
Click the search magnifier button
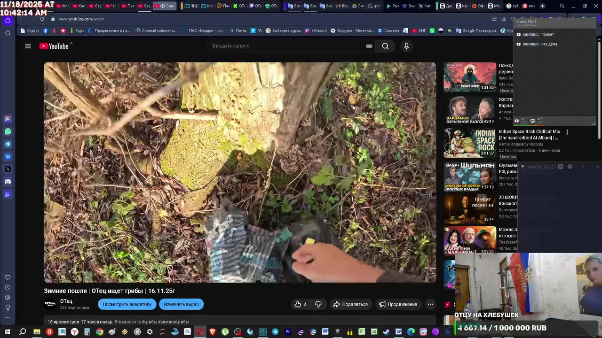385,46
